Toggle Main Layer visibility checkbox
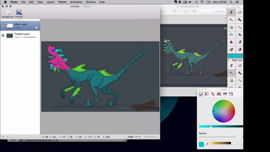The image size is (270, 152). [3, 25]
